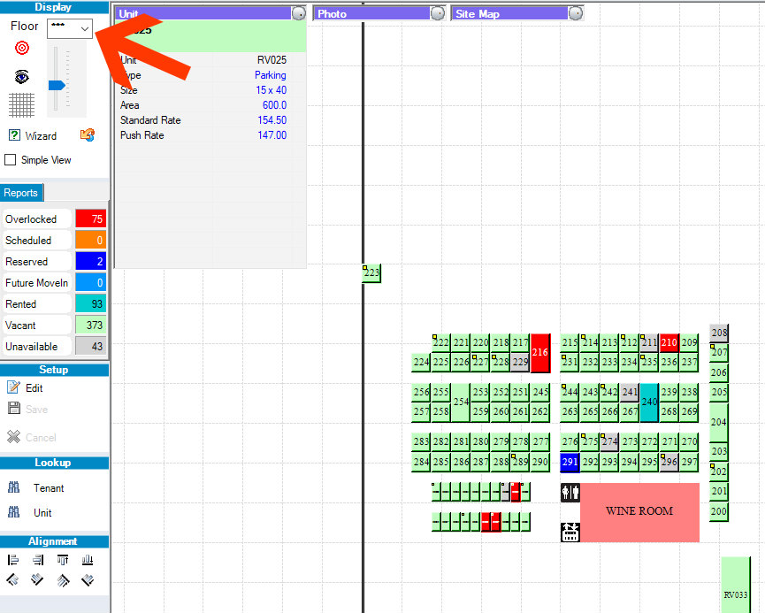765x613 pixels.
Task: Click the second rotated alignment icon in the bottom row
Action: [x=37, y=579]
